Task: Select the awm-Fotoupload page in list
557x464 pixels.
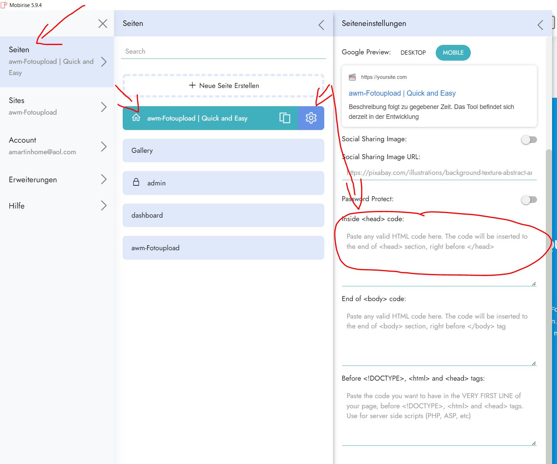Action: tap(223, 248)
